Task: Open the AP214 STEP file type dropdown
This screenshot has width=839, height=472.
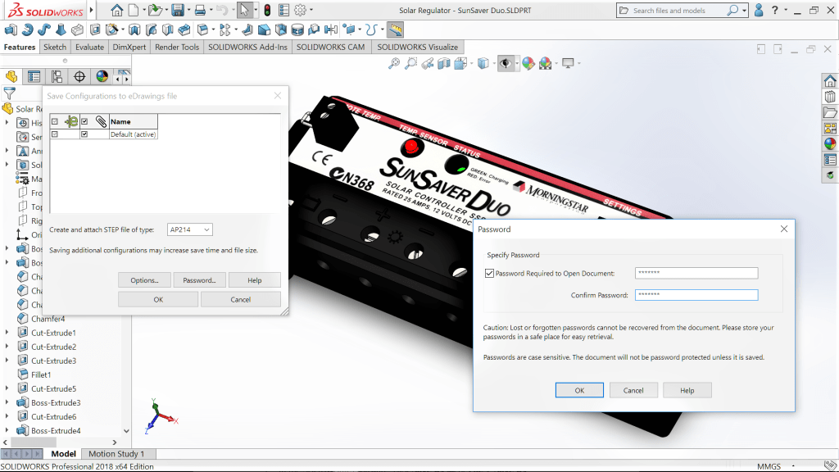Action: click(189, 230)
